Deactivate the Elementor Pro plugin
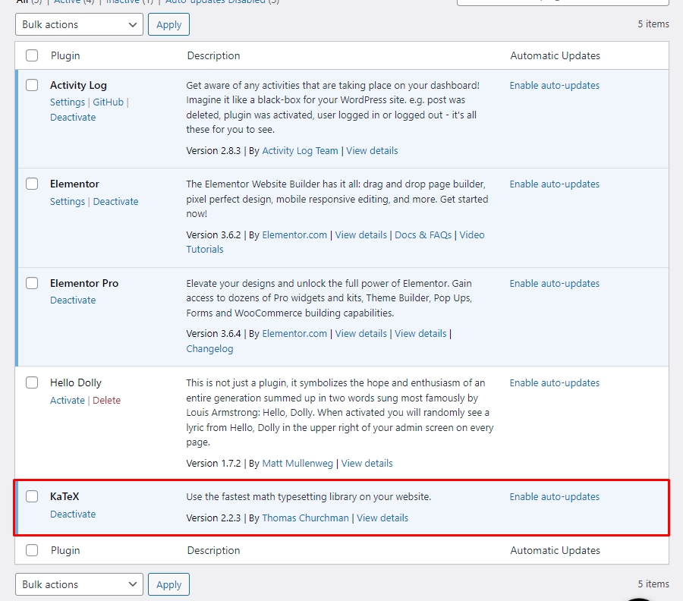The width and height of the screenshot is (683, 601). [x=73, y=300]
